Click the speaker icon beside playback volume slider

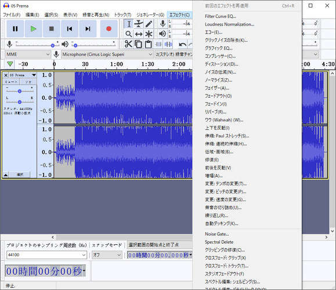(x=65, y=44)
